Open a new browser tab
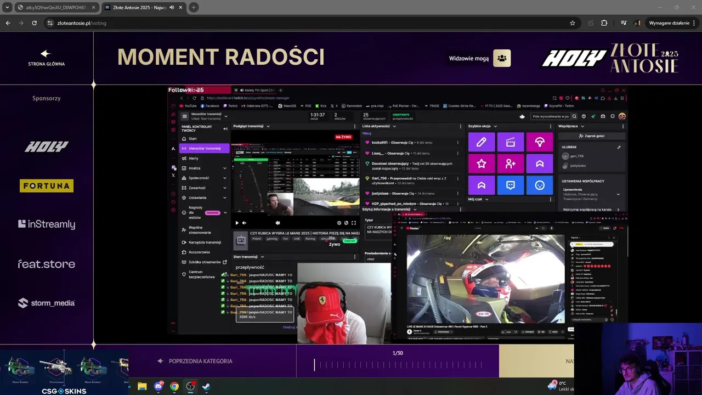702x395 pixels. pyautogui.click(x=194, y=8)
